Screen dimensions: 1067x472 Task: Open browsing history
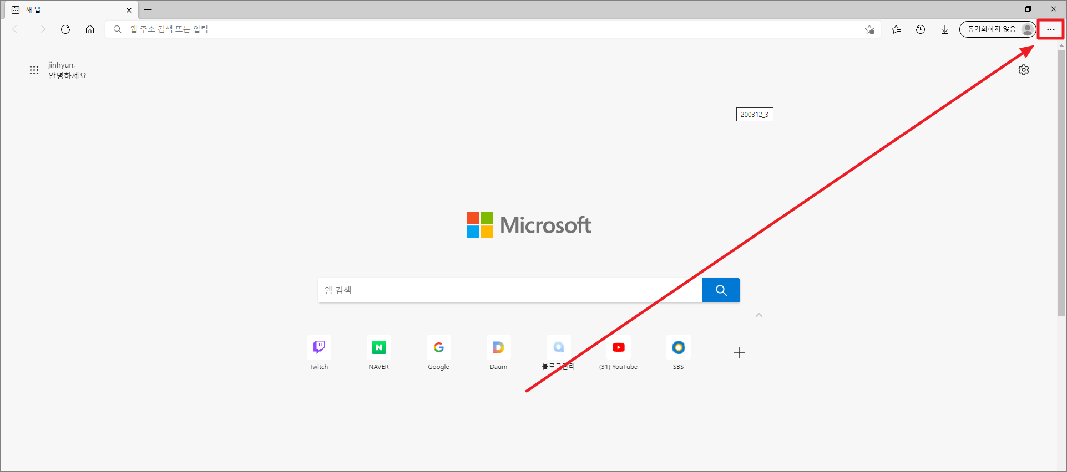click(x=921, y=29)
